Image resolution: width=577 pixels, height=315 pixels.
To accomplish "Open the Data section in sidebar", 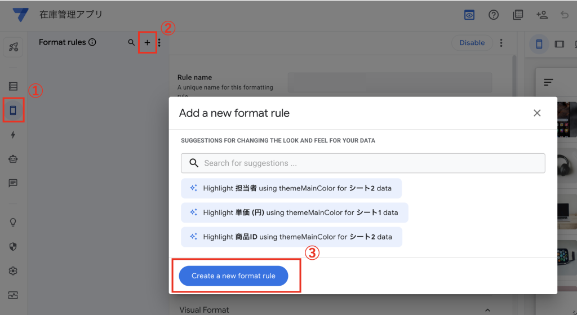I will (x=13, y=86).
